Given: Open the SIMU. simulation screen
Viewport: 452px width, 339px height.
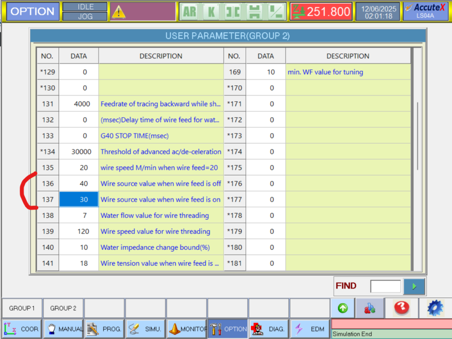Looking at the screenshot, I should tap(145, 329).
